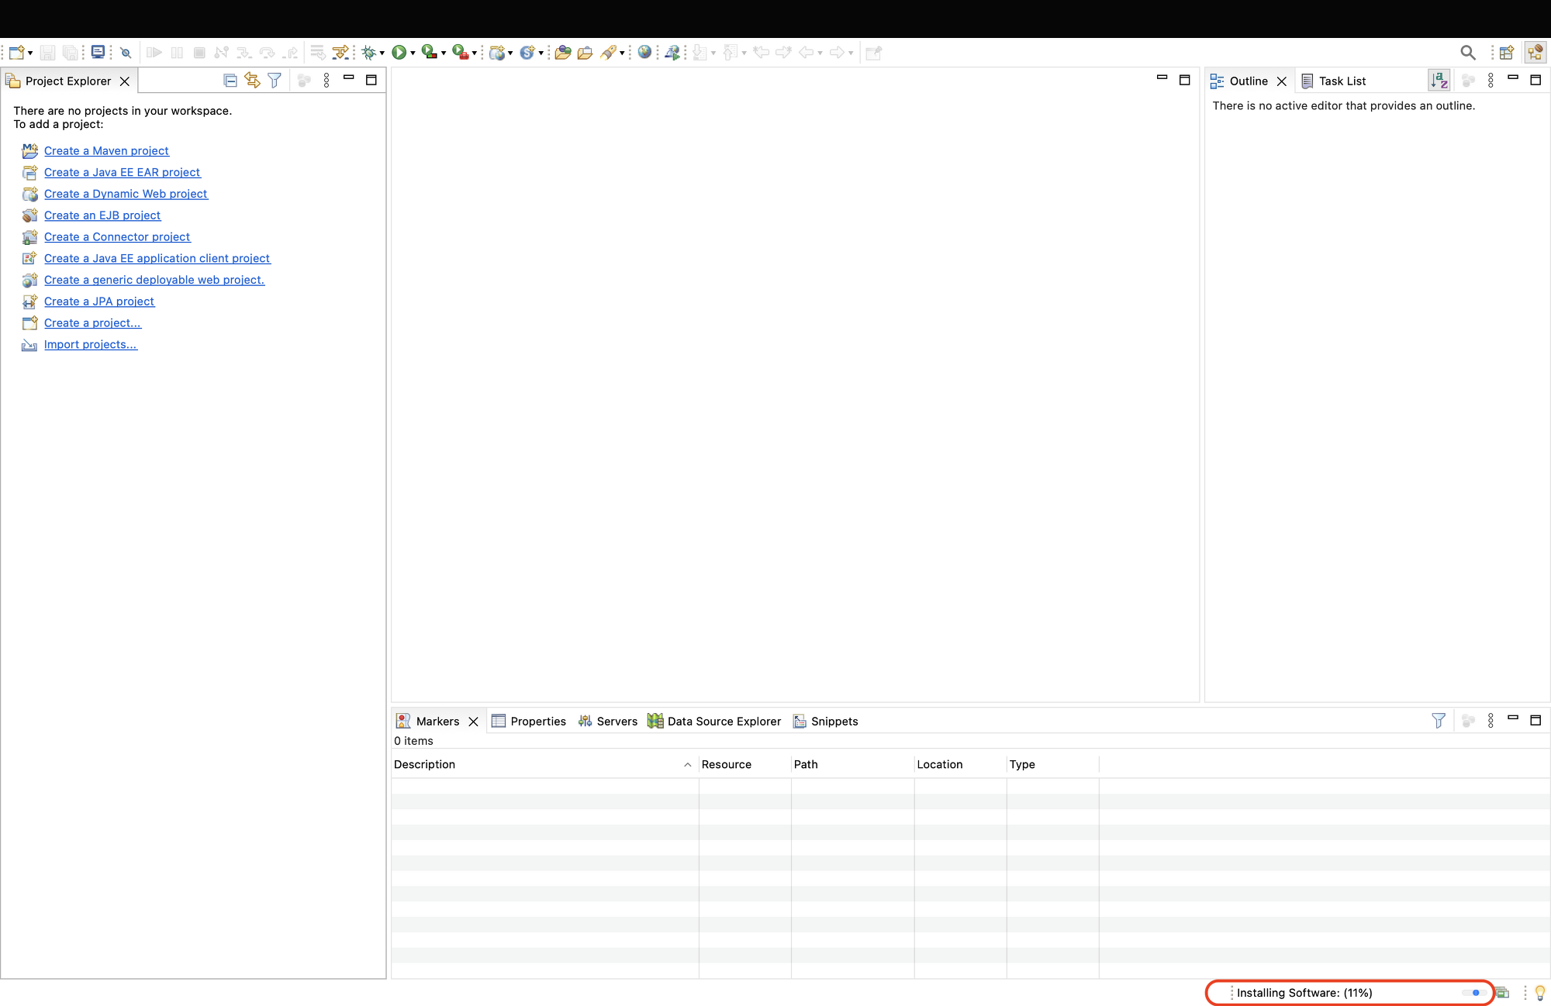1551x1006 pixels.
Task: Click the lightbulb tip icon in status bar
Action: point(1540,993)
